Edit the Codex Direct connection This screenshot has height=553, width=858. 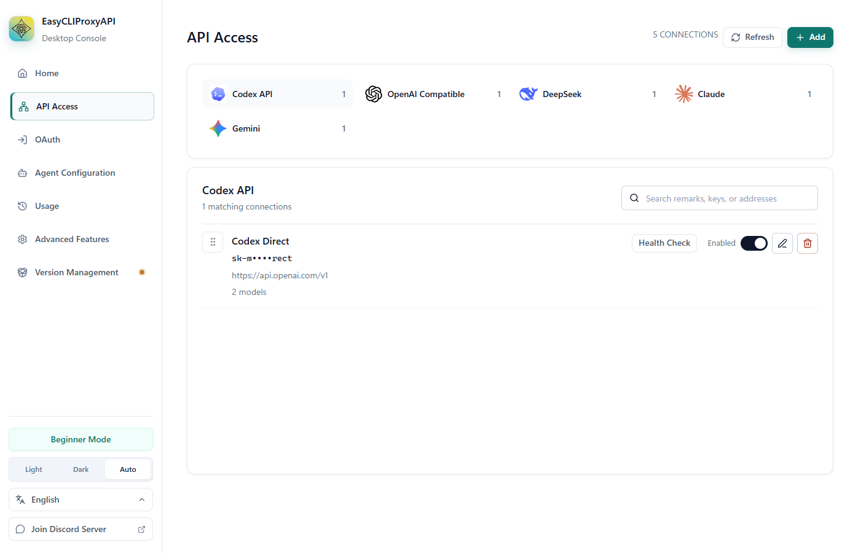coord(782,243)
